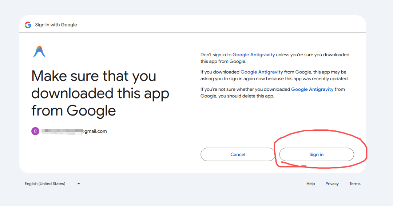This screenshot has height=206, width=393.
Task: Click the Google G logo
Action: tap(28, 25)
